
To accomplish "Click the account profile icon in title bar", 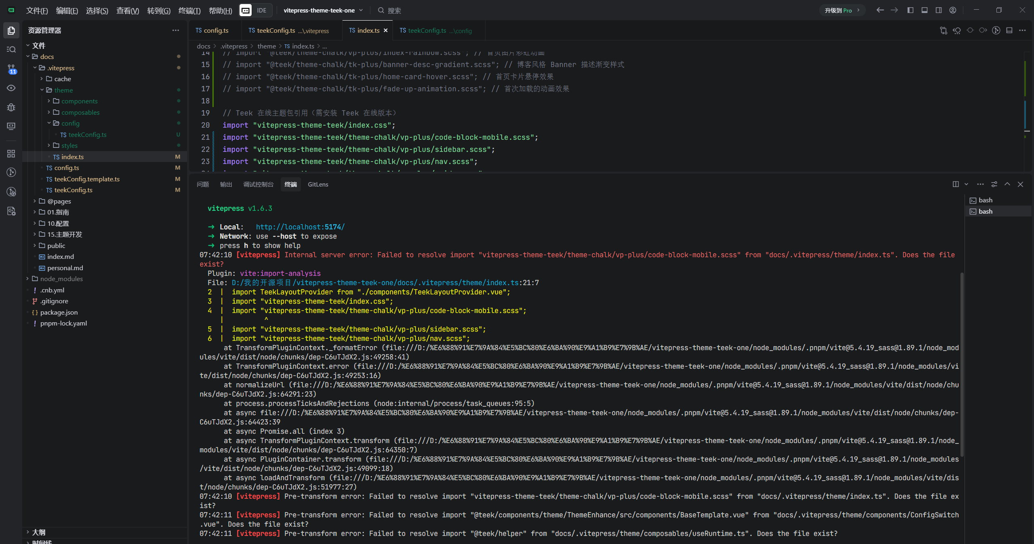I will pyautogui.click(x=953, y=10).
